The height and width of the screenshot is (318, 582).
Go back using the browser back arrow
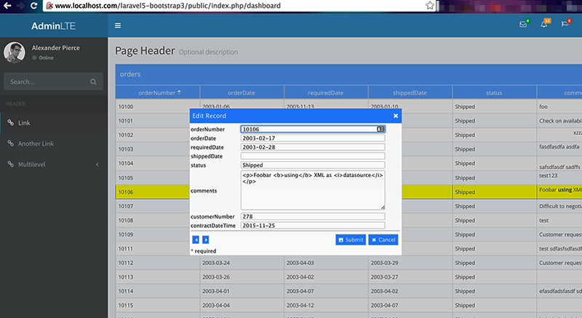point(7,6)
